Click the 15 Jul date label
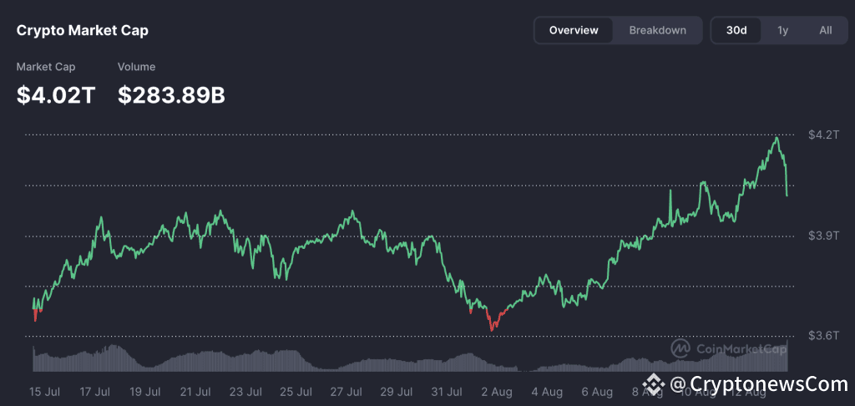The height and width of the screenshot is (406, 855). click(x=44, y=392)
